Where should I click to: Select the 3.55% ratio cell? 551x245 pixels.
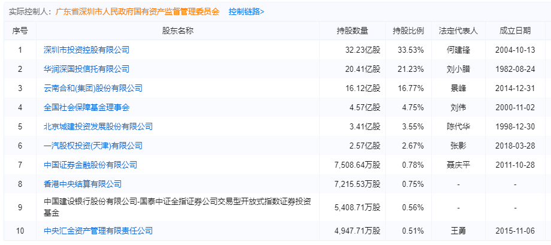[x=413, y=126]
